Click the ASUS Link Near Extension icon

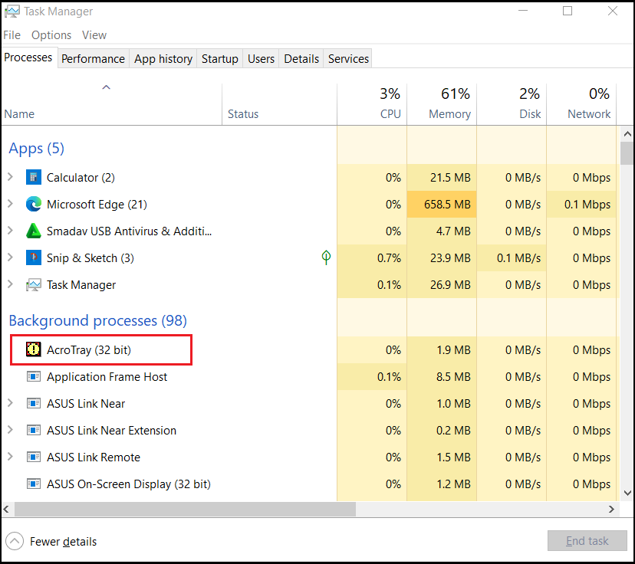coord(34,430)
